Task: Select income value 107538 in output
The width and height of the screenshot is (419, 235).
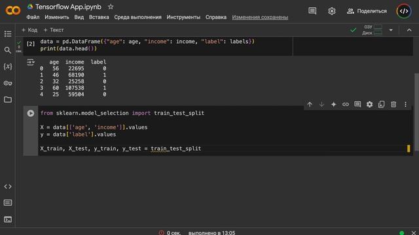Action: [x=75, y=88]
